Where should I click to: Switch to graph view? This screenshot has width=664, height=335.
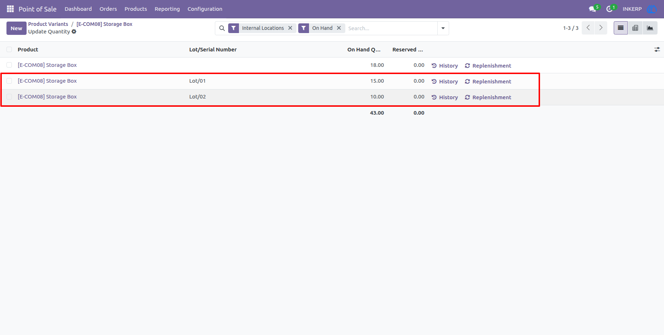pos(650,28)
